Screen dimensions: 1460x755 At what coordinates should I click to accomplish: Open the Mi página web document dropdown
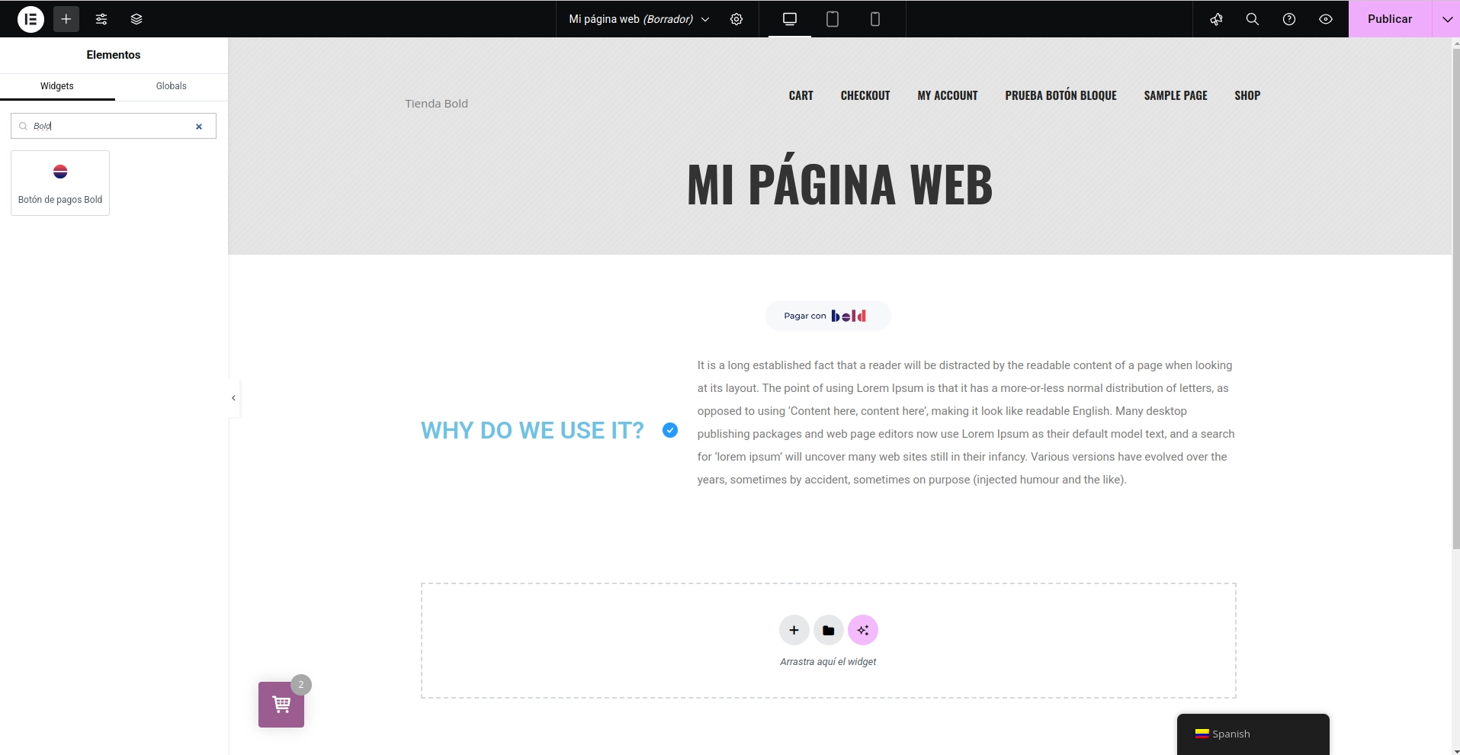point(639,19)
